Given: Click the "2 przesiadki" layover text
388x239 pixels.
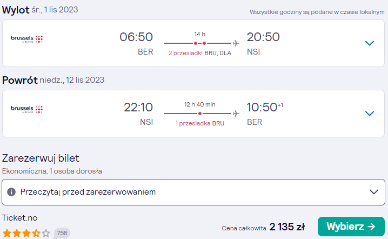Looking at the screenshot, I should coord(185,53).
